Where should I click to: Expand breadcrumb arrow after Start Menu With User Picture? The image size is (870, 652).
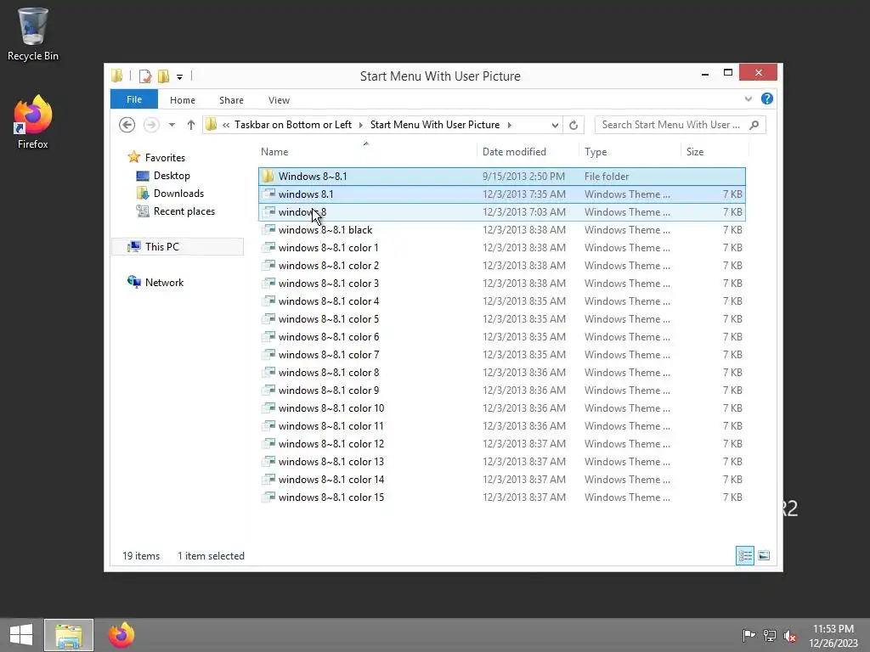coord(510,126)
